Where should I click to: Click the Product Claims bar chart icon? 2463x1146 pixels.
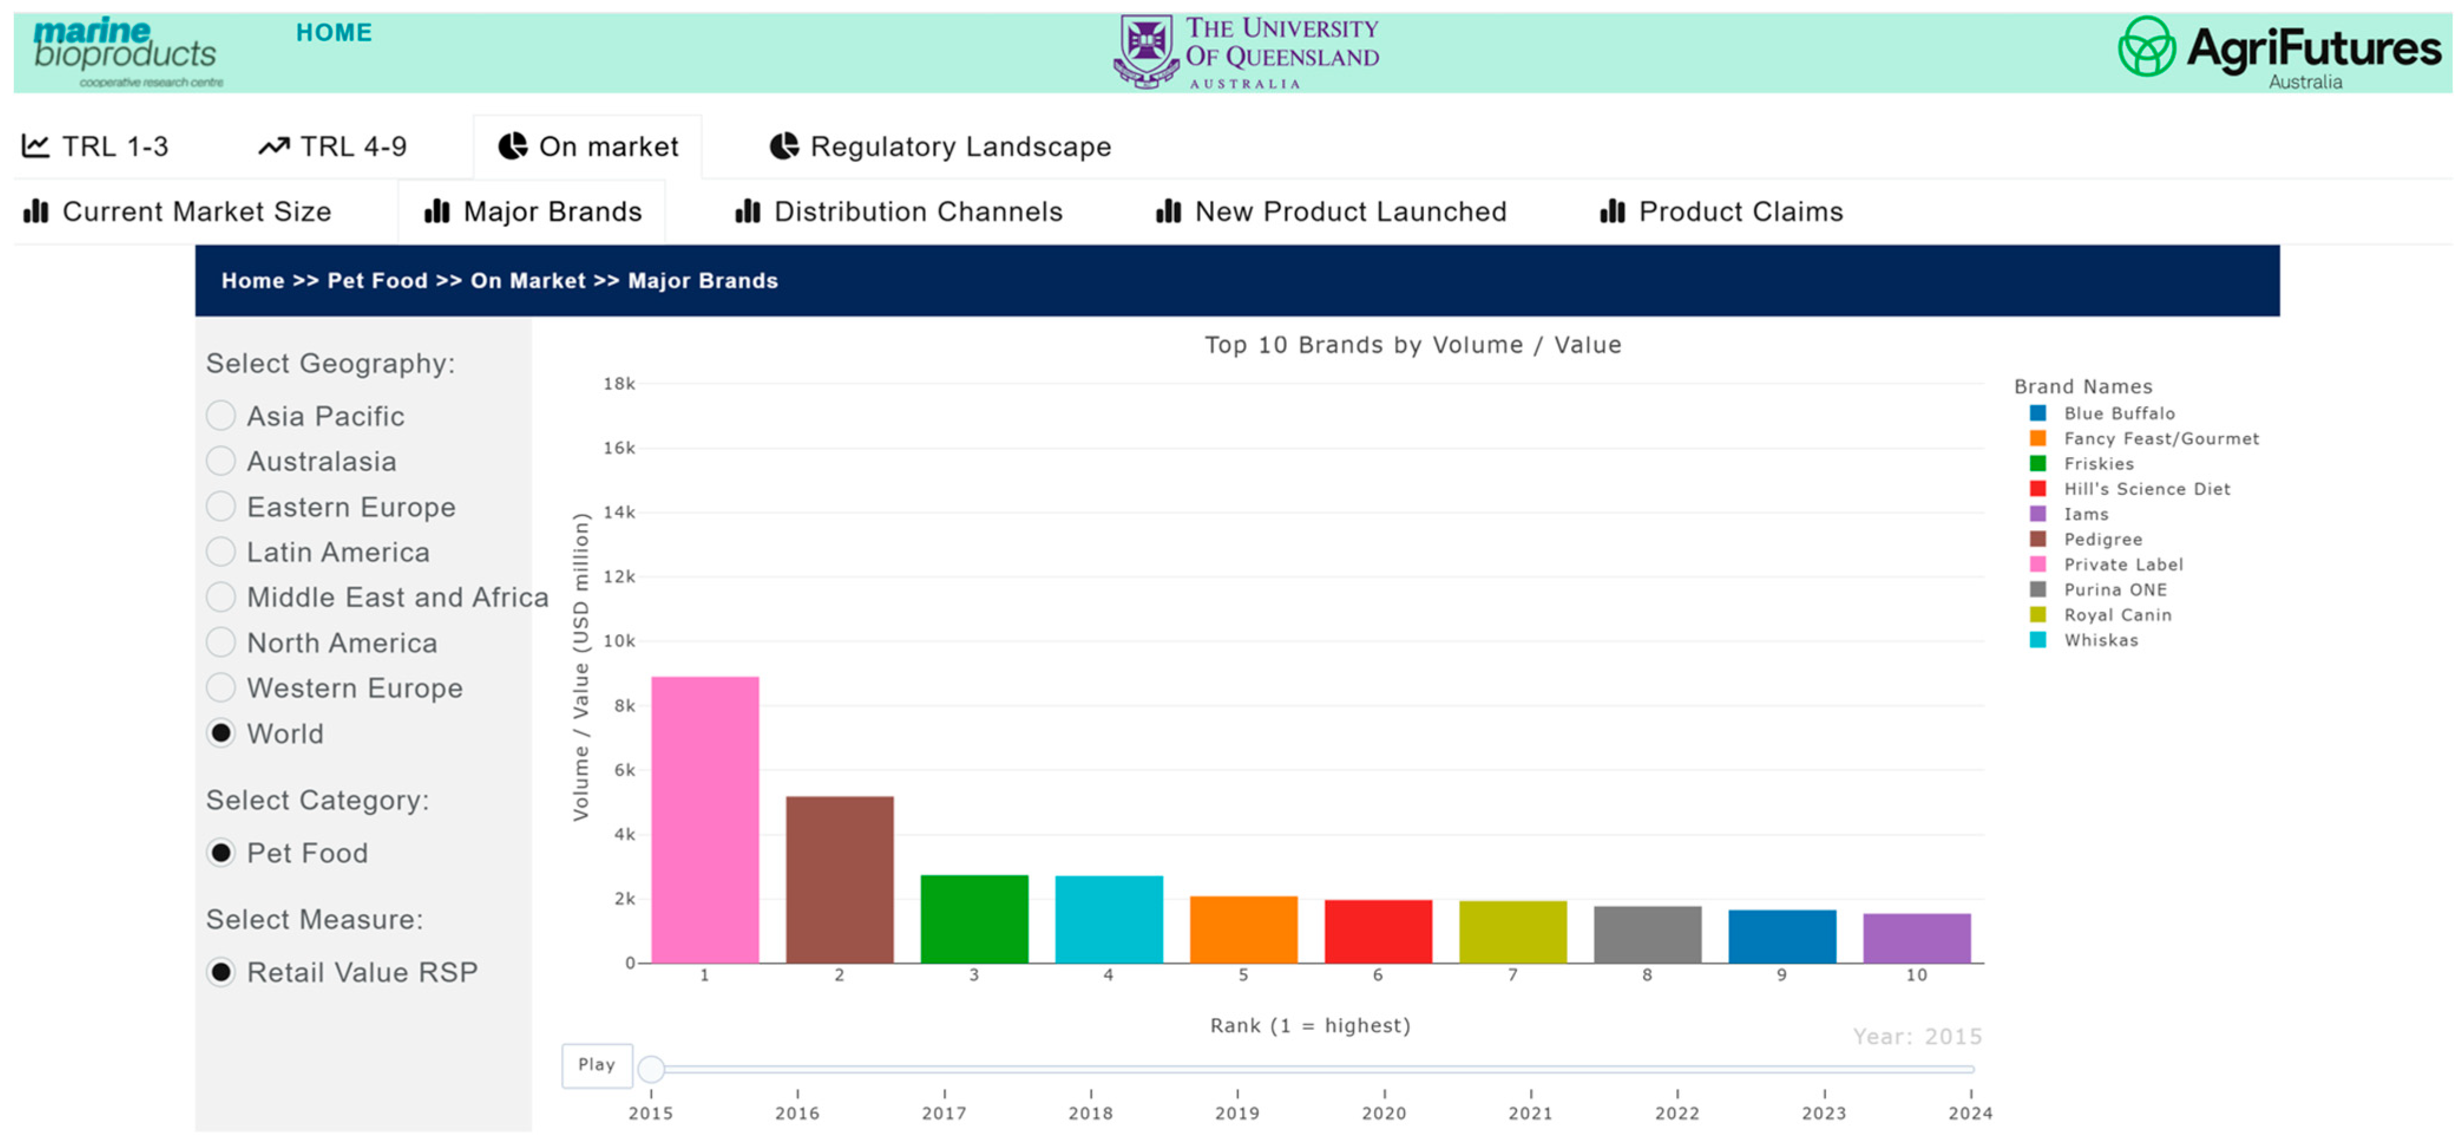click(1612, 211)
